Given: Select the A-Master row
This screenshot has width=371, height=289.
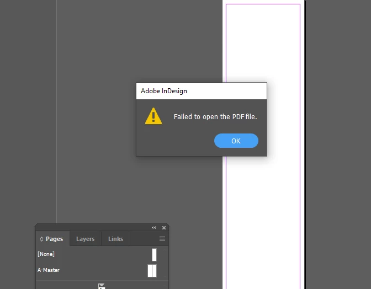Looking at the screenshot, I should 99,270.
